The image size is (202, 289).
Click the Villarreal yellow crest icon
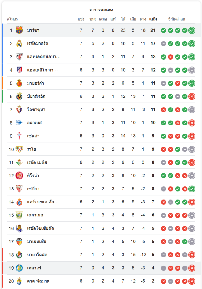19,96
